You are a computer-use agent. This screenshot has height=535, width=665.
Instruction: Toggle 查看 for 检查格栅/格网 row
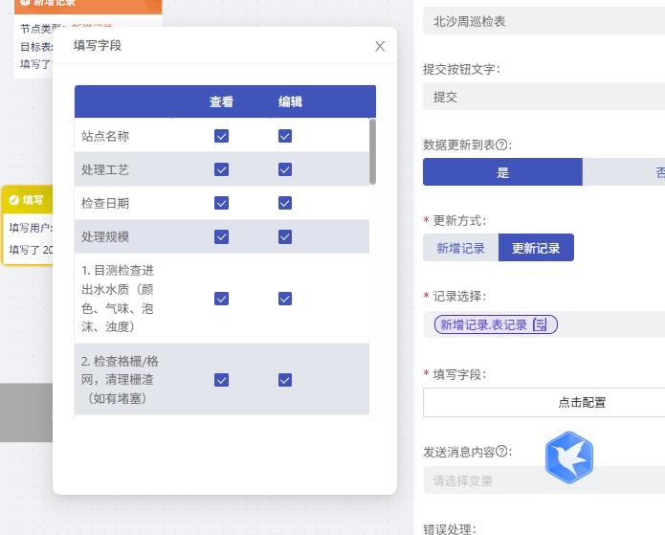point(221,380)
